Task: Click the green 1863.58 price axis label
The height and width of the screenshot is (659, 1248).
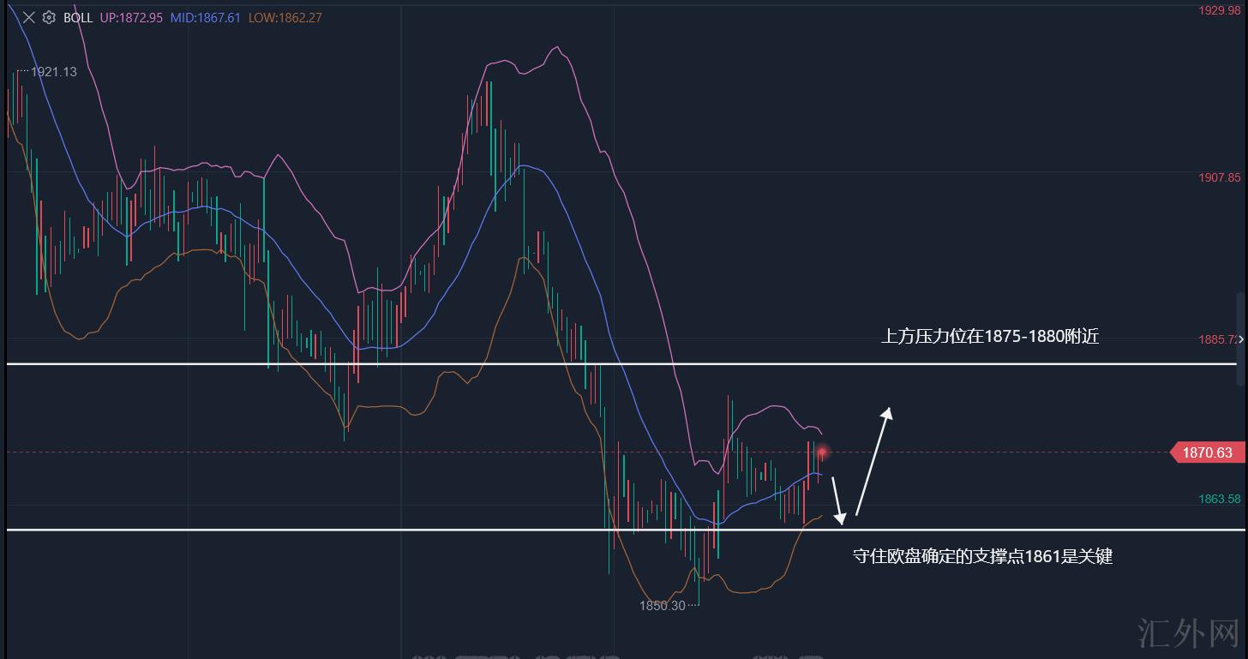Action: 1219,499
